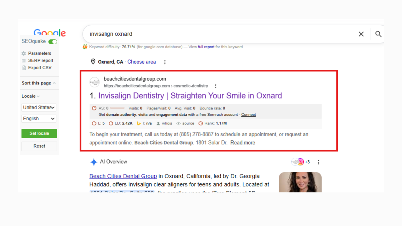Click the Read more link
The image size is (402, 226).
(x=243, y=143)
